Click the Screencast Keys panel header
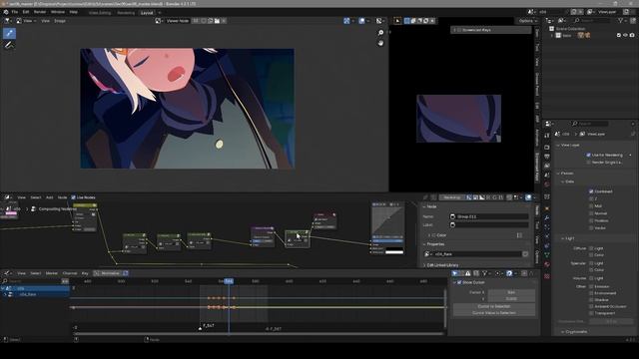 pyautogui.click(x=491, y=30)
